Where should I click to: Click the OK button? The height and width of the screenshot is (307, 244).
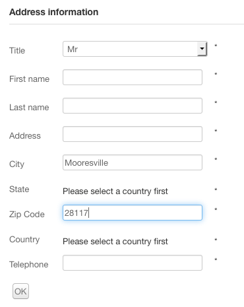pos(20,291)
